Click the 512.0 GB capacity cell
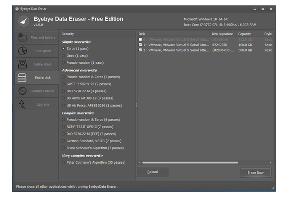The height and width of the screenshot is (198, 290). pos(245,40)
